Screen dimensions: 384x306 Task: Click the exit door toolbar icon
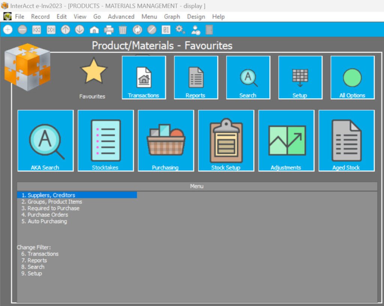[209, 30]
